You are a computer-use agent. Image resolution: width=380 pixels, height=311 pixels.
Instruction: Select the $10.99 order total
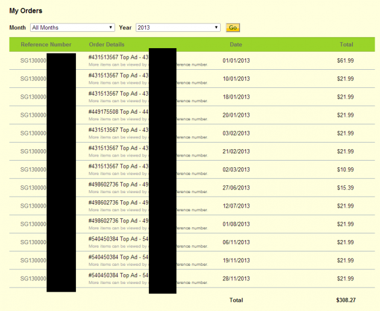(x=346, y=170)
